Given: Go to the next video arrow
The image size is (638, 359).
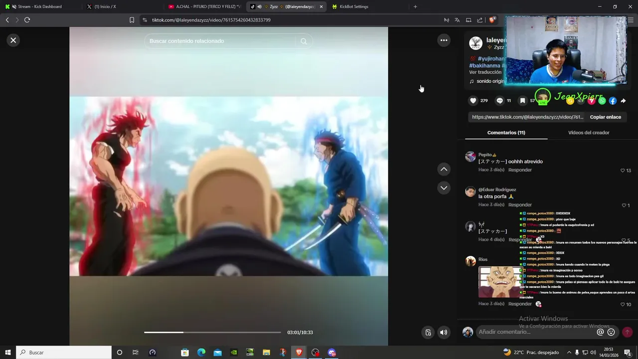Looking at the screenshot, I should click(444, 188).
